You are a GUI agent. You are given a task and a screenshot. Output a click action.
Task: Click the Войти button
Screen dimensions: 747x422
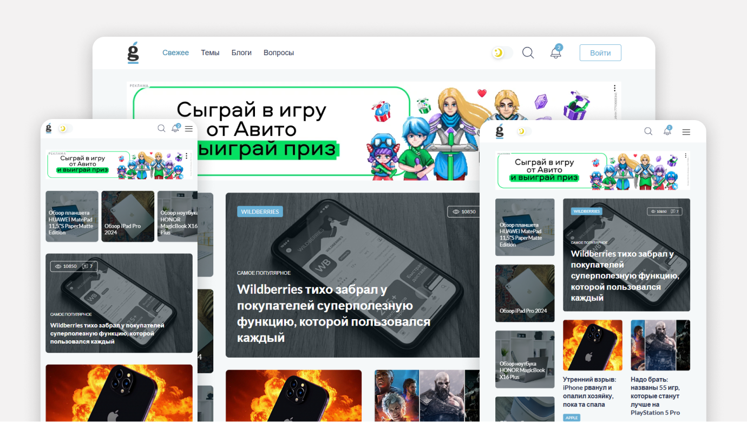point(600,52)
